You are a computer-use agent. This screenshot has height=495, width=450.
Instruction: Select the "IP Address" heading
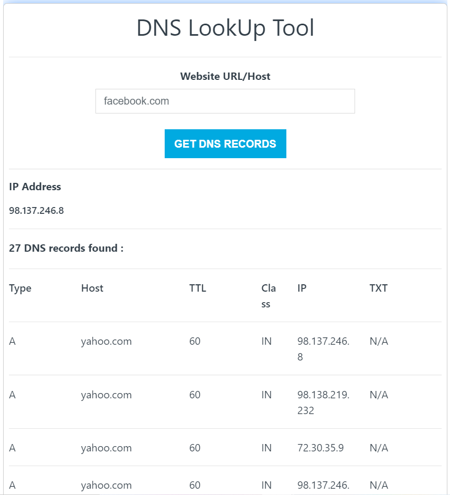35,187
